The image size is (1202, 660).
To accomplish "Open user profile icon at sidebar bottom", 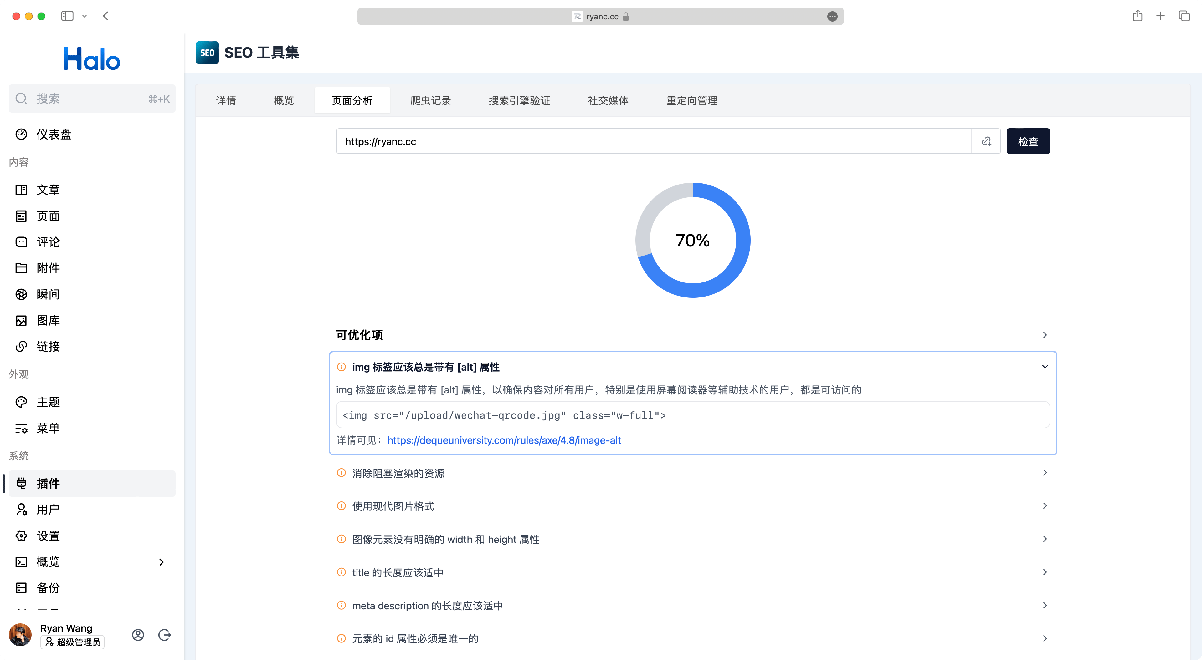I will [x=138, y=635].
